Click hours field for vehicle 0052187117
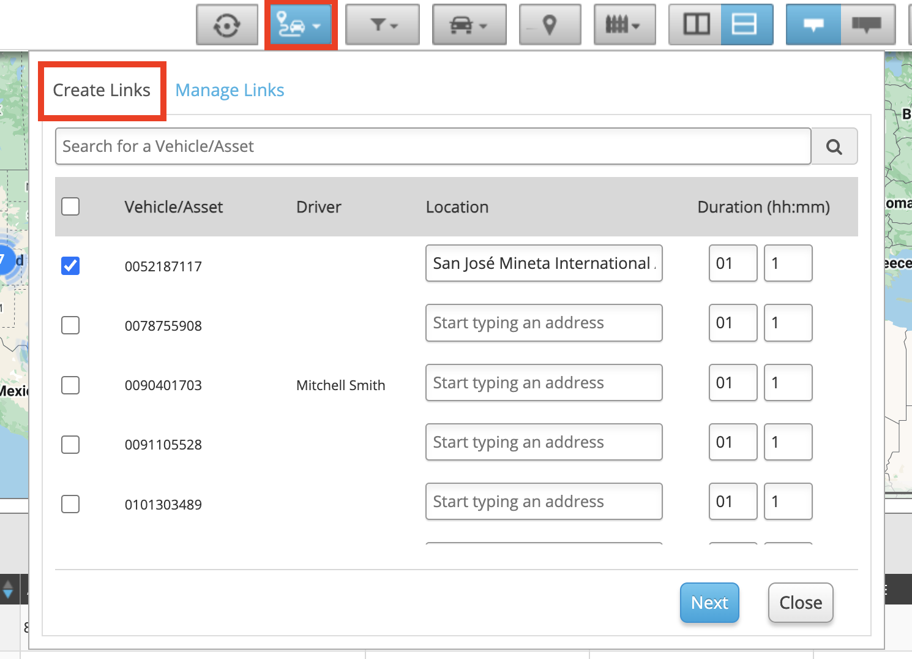This screenshot has height=659, width=912. coord(733,263)
